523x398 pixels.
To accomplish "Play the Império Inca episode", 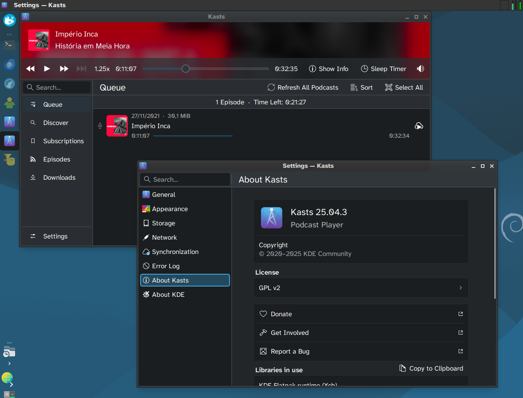I will click(x=47, y=69).
